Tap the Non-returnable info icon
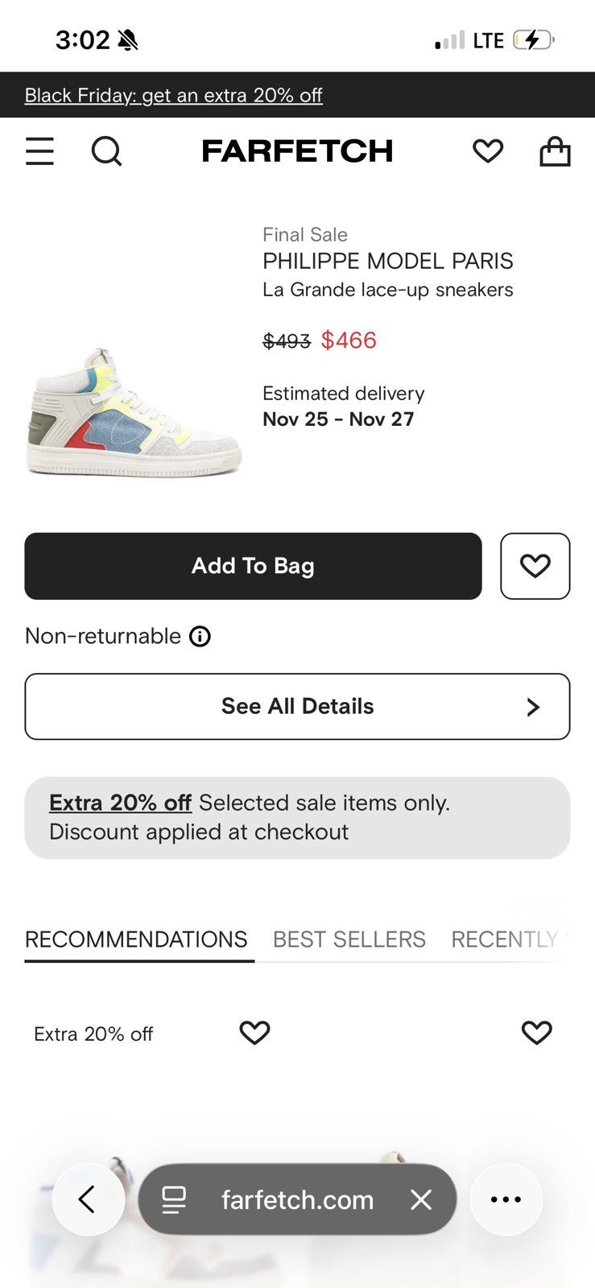Screen dimensions: 595x1288 [200, 637]
